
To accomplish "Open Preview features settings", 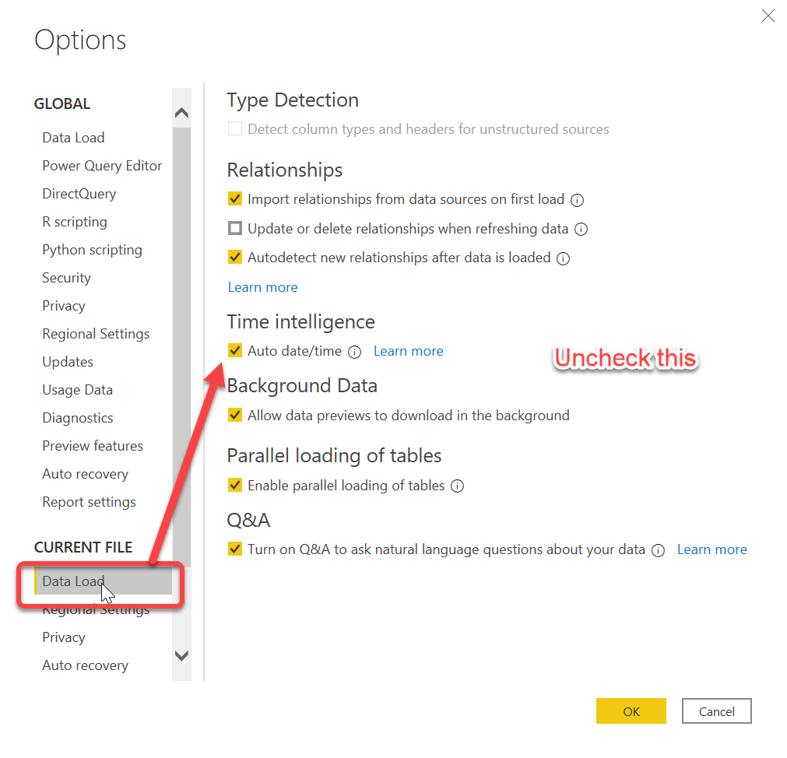I will coord(93,446).
